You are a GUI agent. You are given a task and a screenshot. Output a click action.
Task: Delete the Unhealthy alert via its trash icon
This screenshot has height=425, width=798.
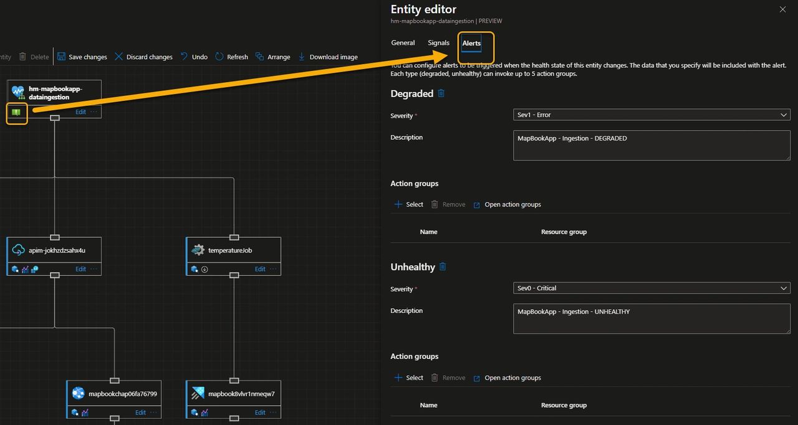443,266
